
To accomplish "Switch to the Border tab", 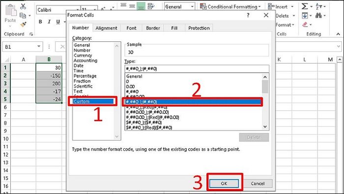I will [x=153, y=28].
